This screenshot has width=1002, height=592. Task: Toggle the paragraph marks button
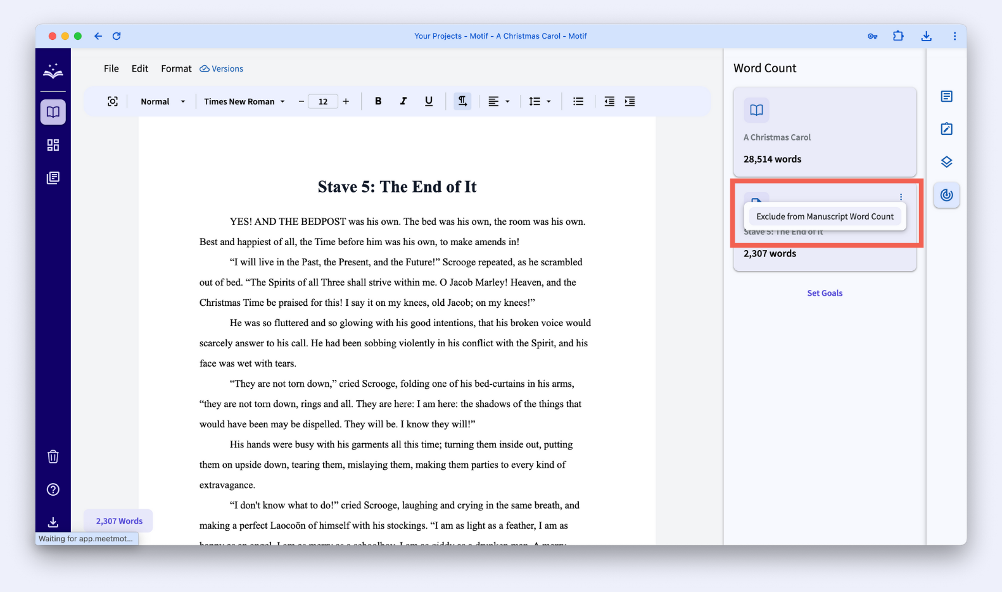tap(462, 101)
